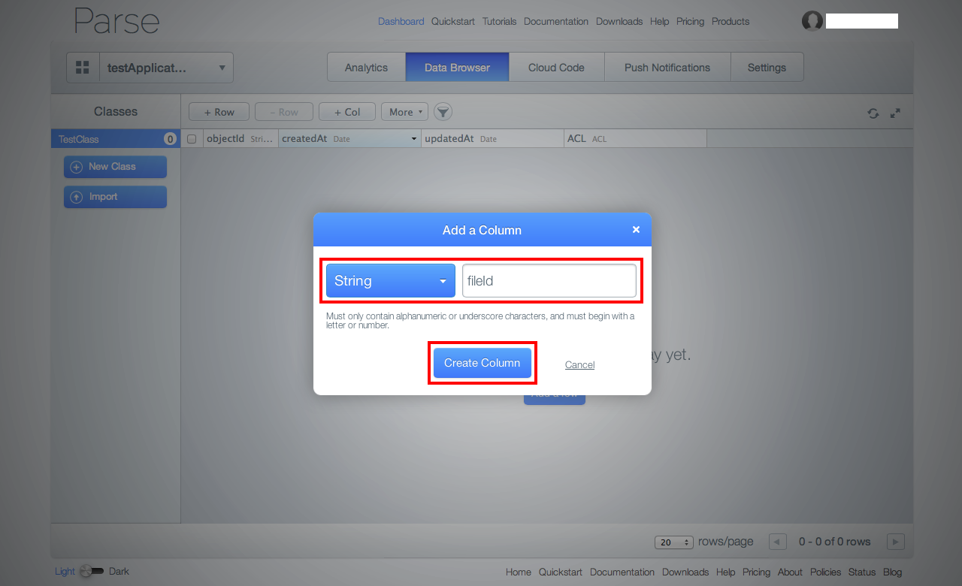
Task: Open Quickstart in top navigation
Action: pos(453,22)
